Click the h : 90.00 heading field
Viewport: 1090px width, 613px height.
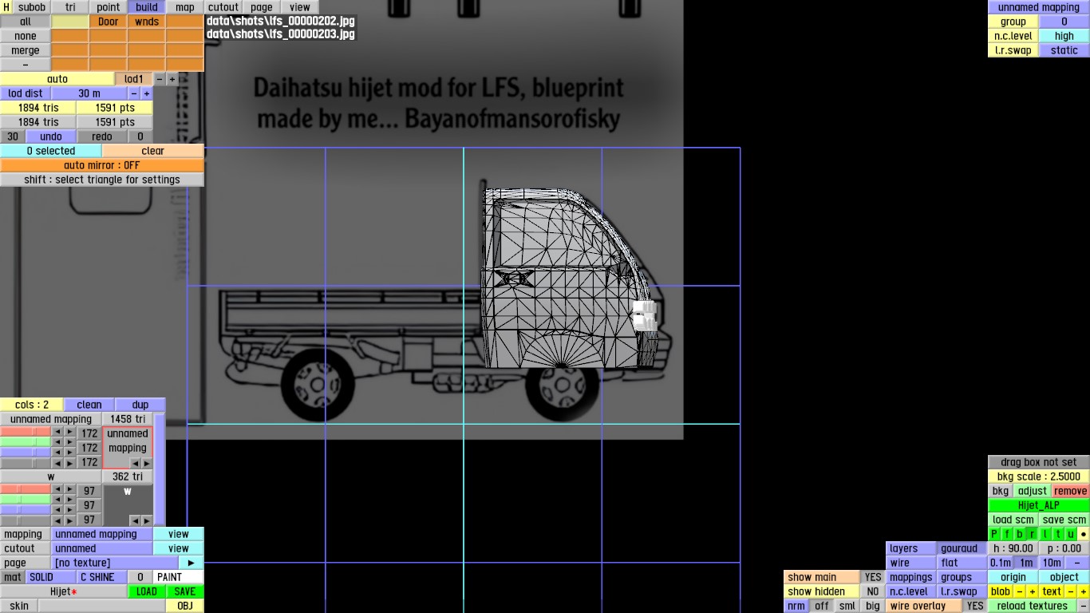pyautogui.click(x=1013, y=548)
